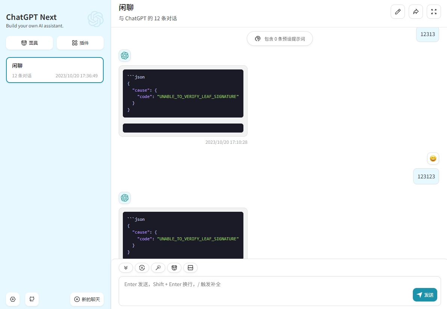Send the message with 发送 button
The image size is (447, 309).
tap(425, 295)
